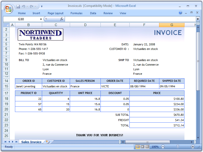Open Undo history dropdown arrow
The height and width of the screenshot is (152, 203).
pyautogui.click(x=27, y=6)
